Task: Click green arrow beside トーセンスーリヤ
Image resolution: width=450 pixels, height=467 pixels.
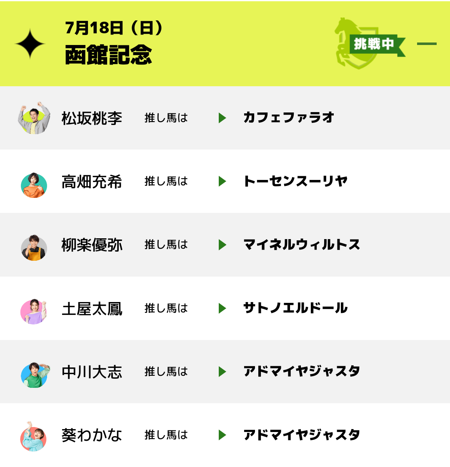Action: pos(222,181)
